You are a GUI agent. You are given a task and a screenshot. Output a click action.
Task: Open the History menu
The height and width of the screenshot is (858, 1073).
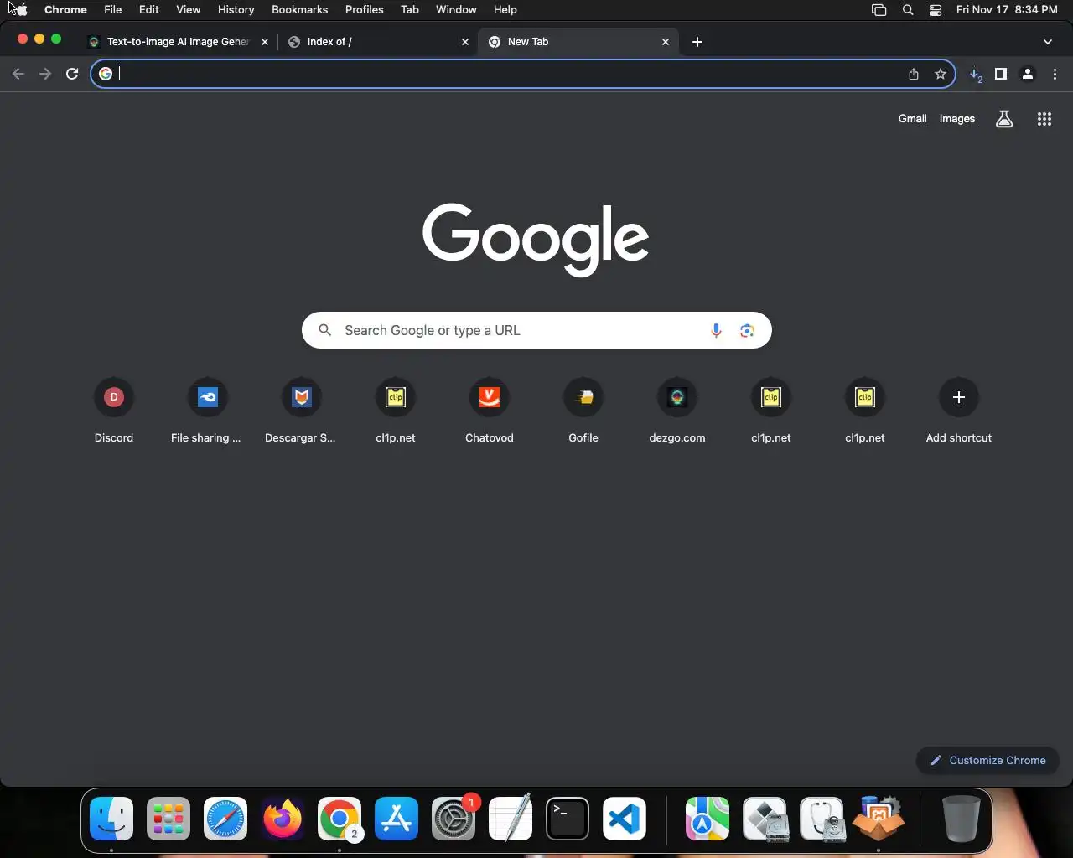[236, 9]
